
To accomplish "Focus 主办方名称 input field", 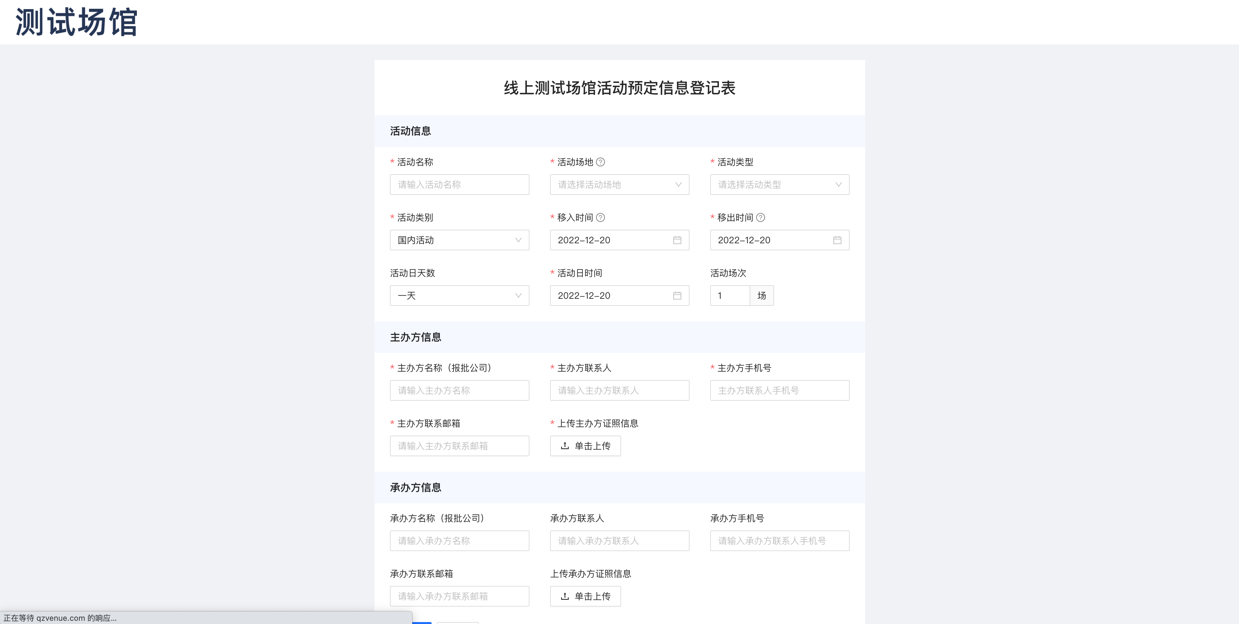I will point(459,390).
